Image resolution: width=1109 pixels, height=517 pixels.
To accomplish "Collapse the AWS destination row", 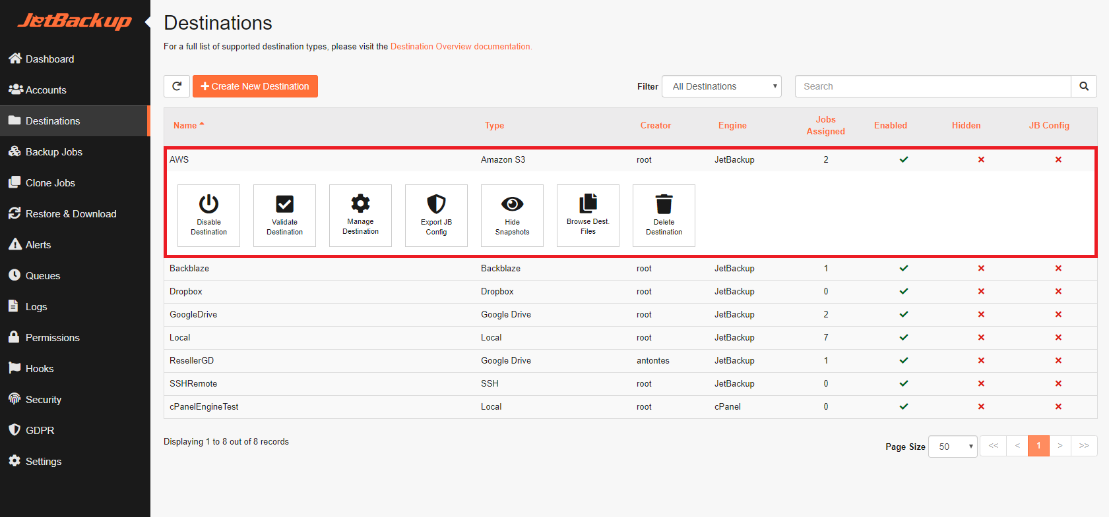I will pos(631,159).
